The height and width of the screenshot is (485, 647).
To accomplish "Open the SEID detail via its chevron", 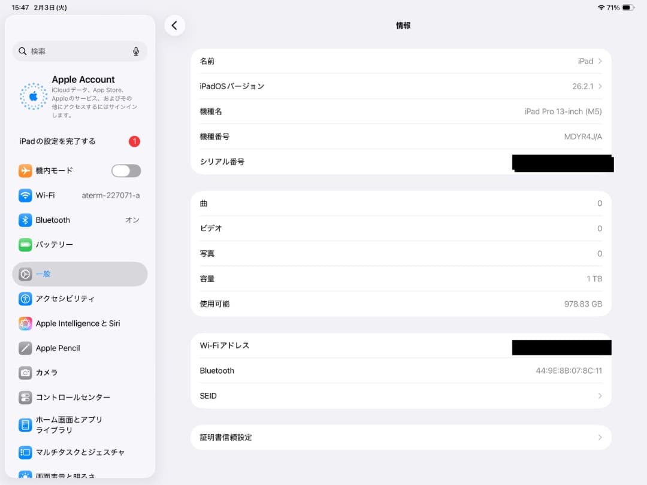I will click(x=600, y=396).
